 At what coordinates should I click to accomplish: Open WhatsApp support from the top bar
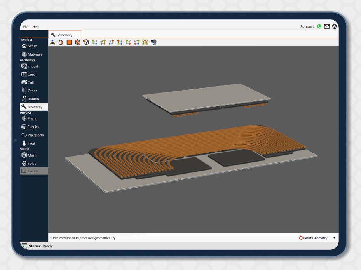pos(319,26)
